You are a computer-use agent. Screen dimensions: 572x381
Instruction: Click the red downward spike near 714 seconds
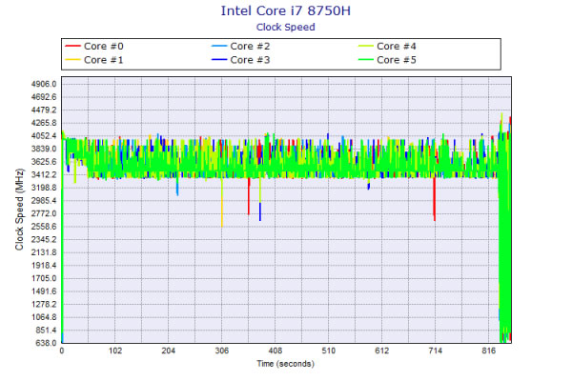[434, 200]
